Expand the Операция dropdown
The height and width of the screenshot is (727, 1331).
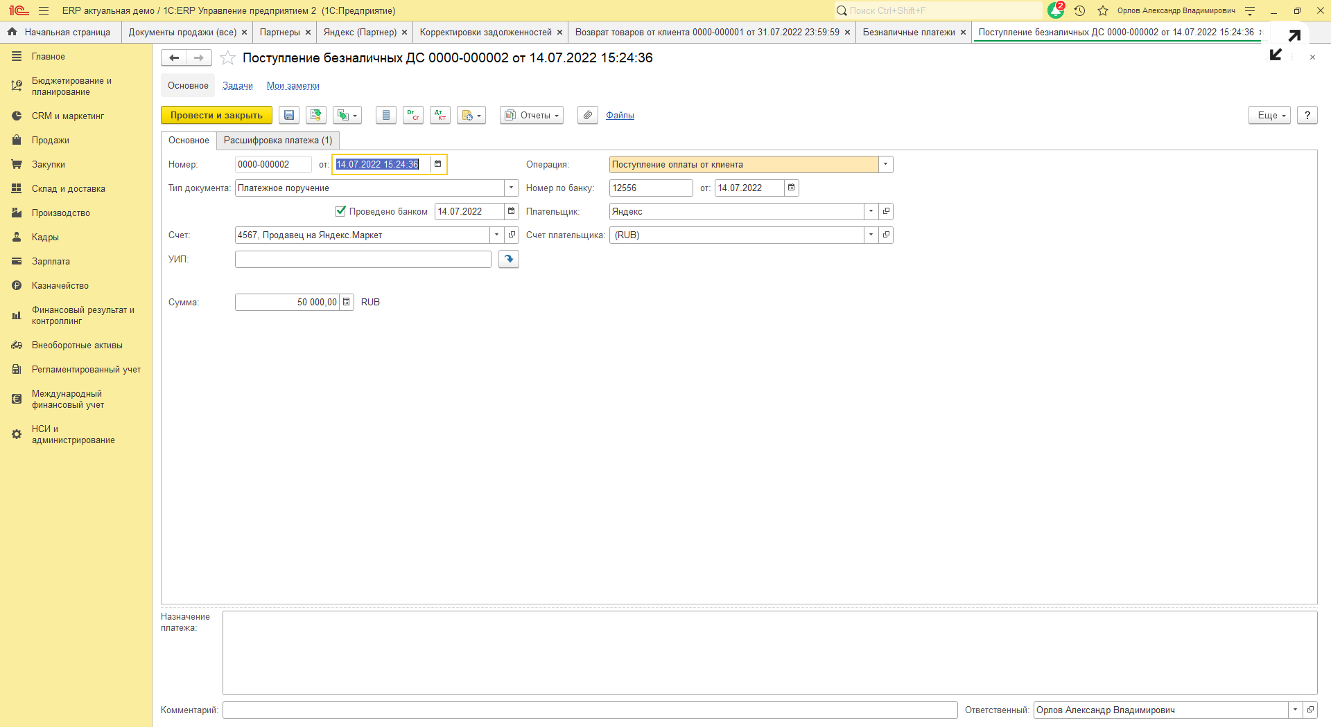(x=885, y=165)
